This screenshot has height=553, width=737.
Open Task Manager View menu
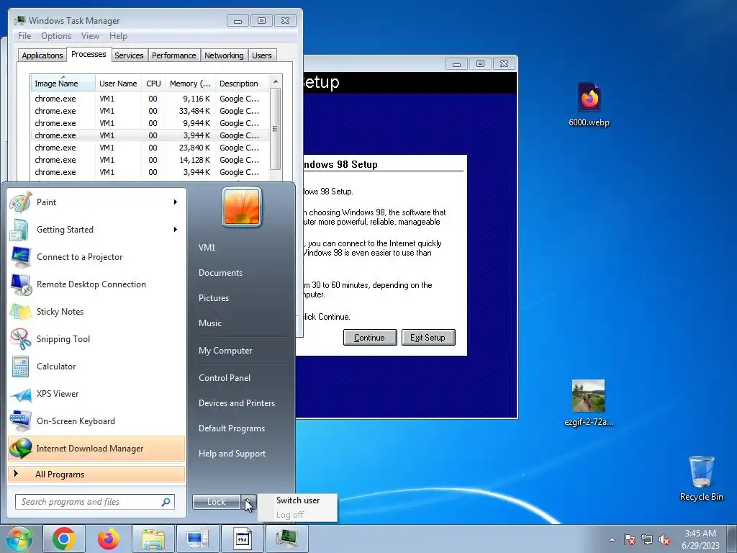[x=90, y=36]
